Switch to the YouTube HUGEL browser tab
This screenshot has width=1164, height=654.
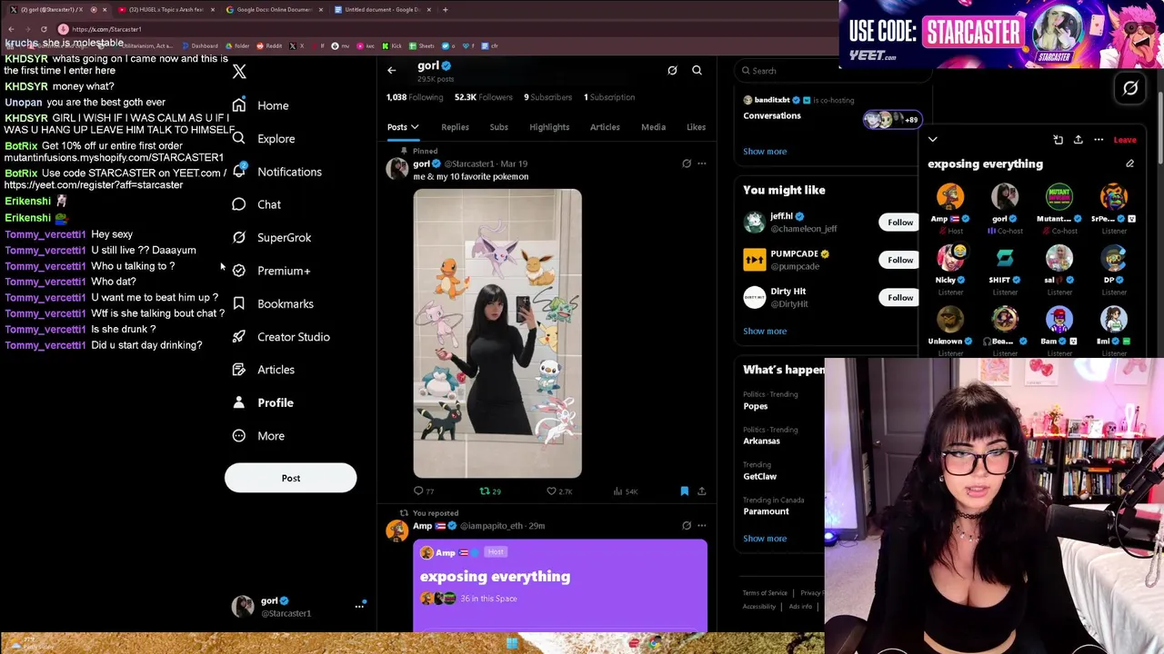166,9
